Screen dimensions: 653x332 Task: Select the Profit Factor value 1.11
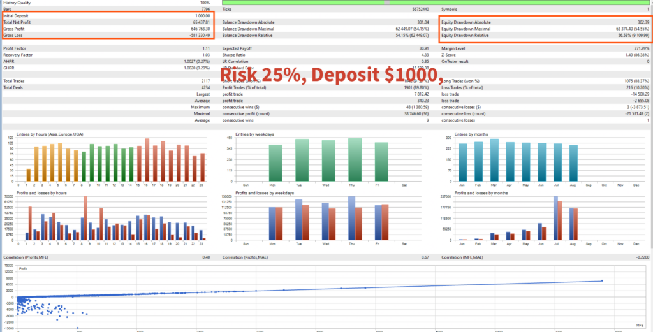pos(206,48)
